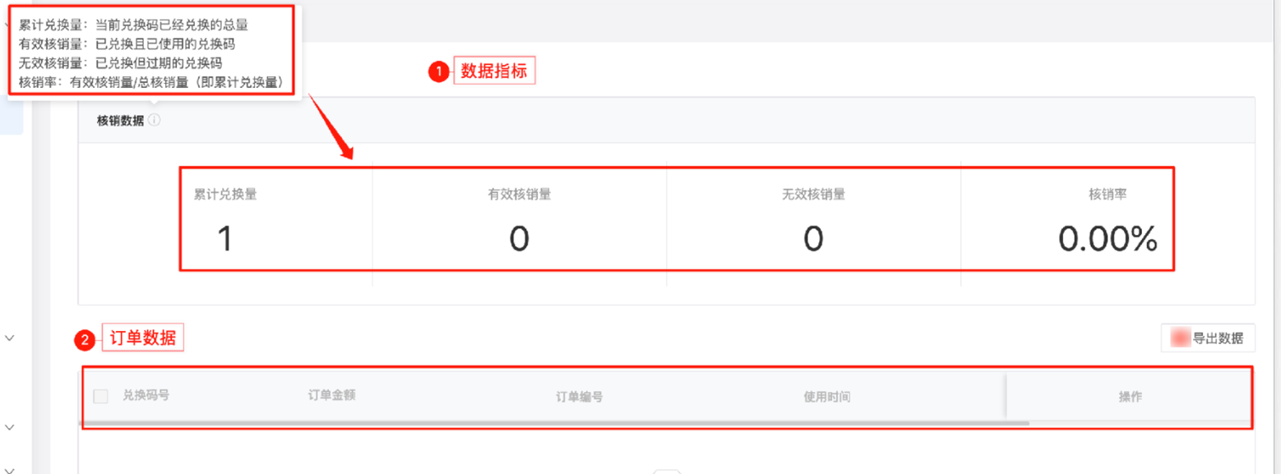Screen dimensions: 1281x474
Task: Click the 导出数据 export button
Action: point(1208,338)
